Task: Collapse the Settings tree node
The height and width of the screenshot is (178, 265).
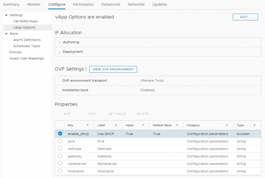Action: click(6, 15)
